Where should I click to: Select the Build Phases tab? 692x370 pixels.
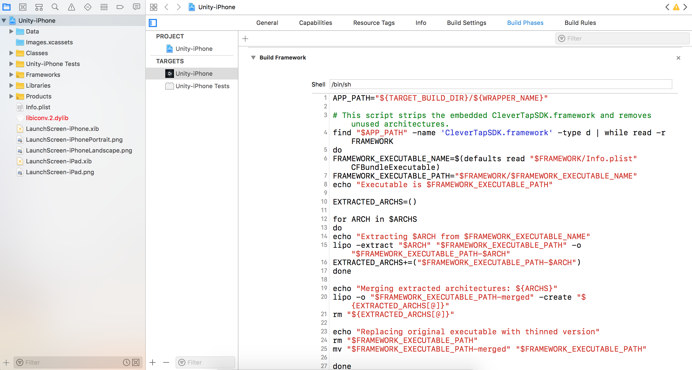525,23
